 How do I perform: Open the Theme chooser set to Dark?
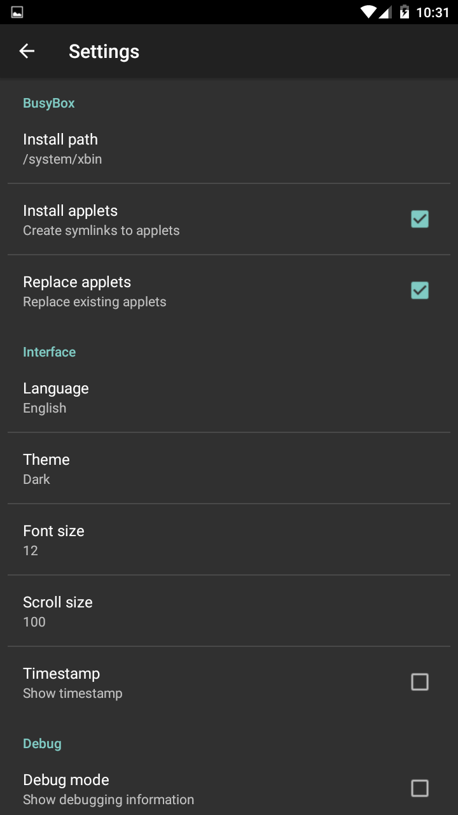click(x=46, y=469)
